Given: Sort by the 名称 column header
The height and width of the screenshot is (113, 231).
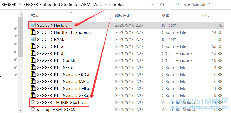Looking at the screenshot, I should click(34, 16).
